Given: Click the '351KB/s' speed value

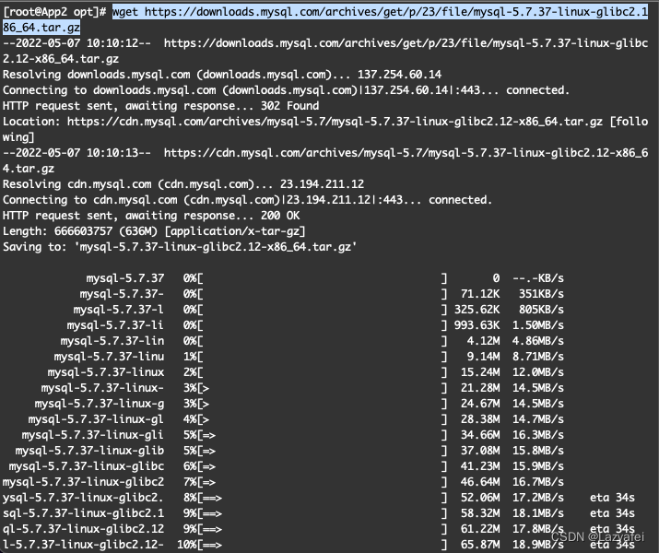Looking at the screenshot, I should [x=541, y=294].
